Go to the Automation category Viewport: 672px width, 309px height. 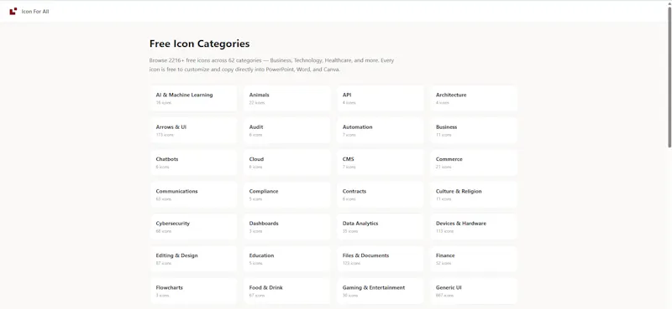[x=381, y=131]
